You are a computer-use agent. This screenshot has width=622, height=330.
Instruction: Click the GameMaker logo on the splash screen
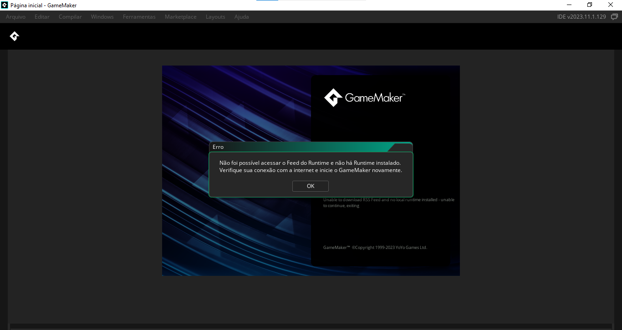coord(365,97)
